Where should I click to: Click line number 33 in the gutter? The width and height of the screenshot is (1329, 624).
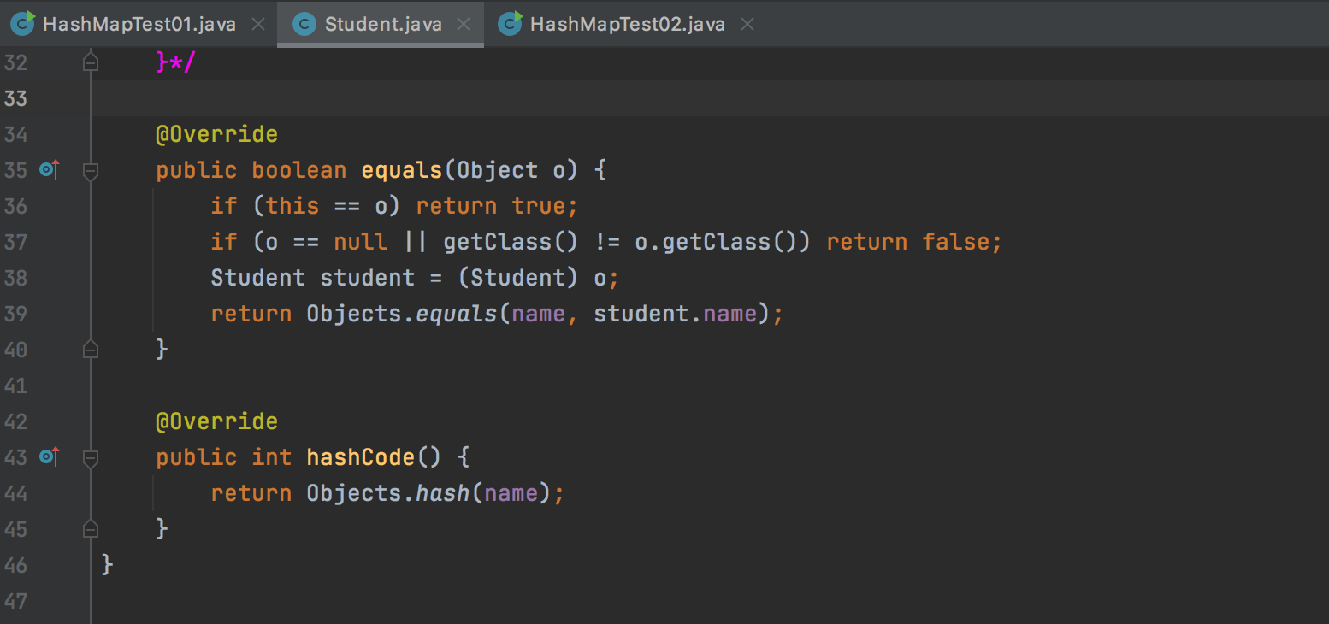[x=16, y=98]
